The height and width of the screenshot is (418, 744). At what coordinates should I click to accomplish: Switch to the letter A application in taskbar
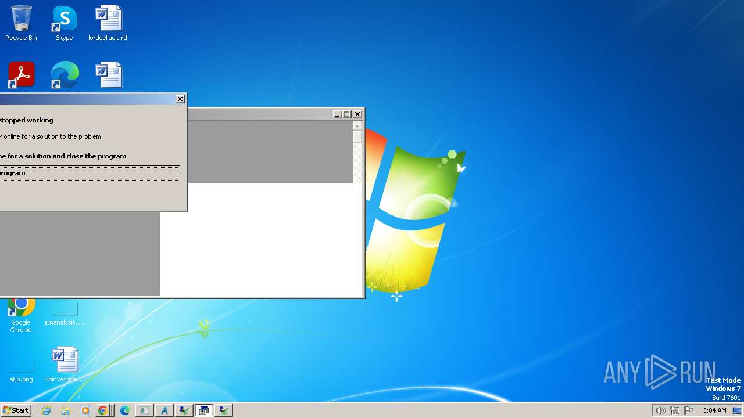coord(164,410)
